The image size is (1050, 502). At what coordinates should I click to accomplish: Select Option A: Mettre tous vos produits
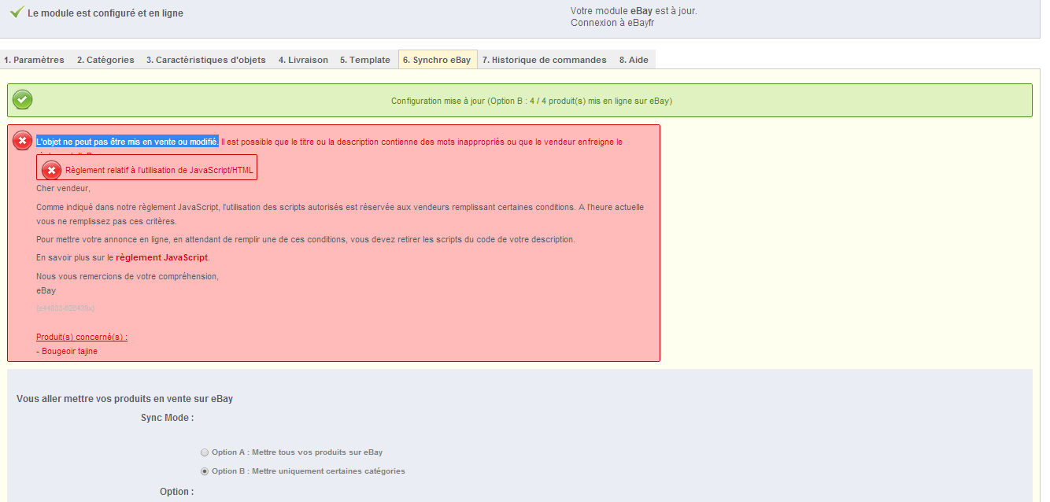205,452
